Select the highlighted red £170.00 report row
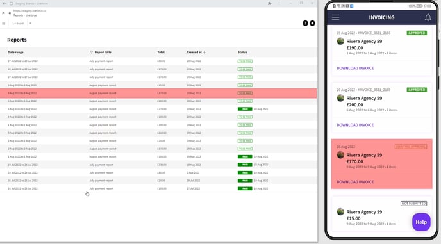 [158, 93]
